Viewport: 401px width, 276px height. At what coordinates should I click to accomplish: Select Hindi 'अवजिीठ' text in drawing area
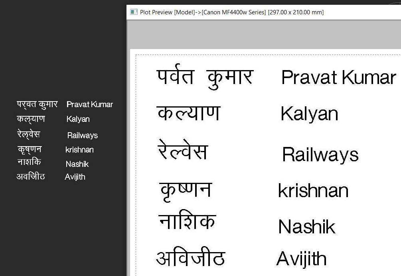31,176
